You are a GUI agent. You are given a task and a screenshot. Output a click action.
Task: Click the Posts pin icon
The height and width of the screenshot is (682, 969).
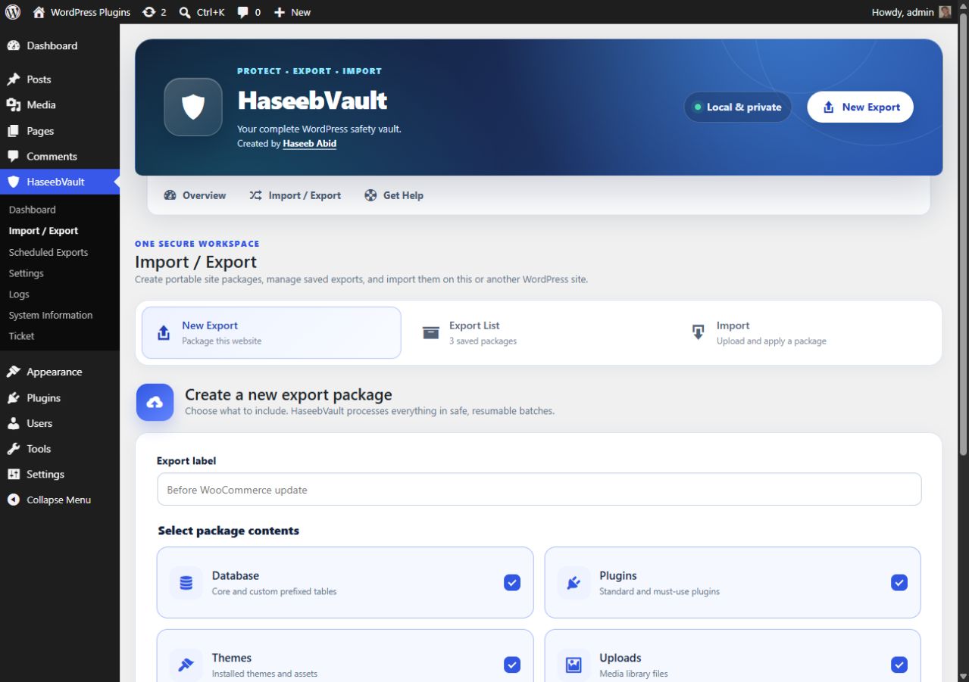pos(14,79)
